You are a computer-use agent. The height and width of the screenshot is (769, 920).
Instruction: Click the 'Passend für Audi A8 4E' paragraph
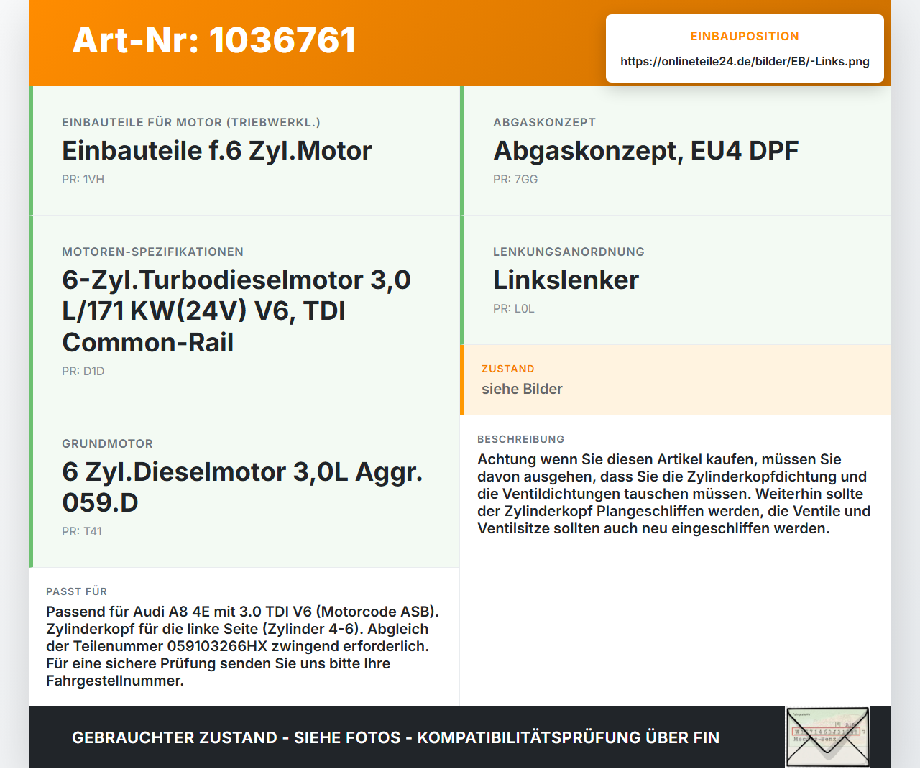pyautogui.click(x=243, y=646)
